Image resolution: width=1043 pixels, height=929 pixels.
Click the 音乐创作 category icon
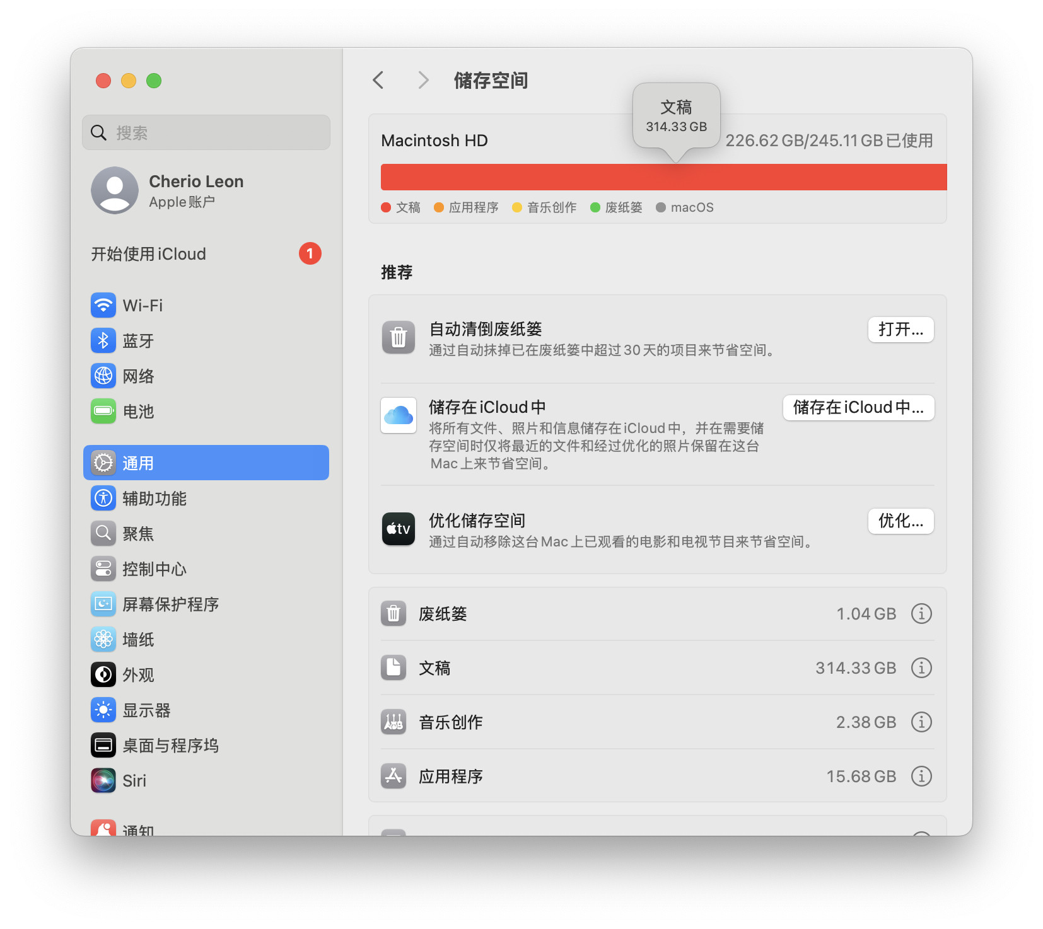tap(393, 722)
